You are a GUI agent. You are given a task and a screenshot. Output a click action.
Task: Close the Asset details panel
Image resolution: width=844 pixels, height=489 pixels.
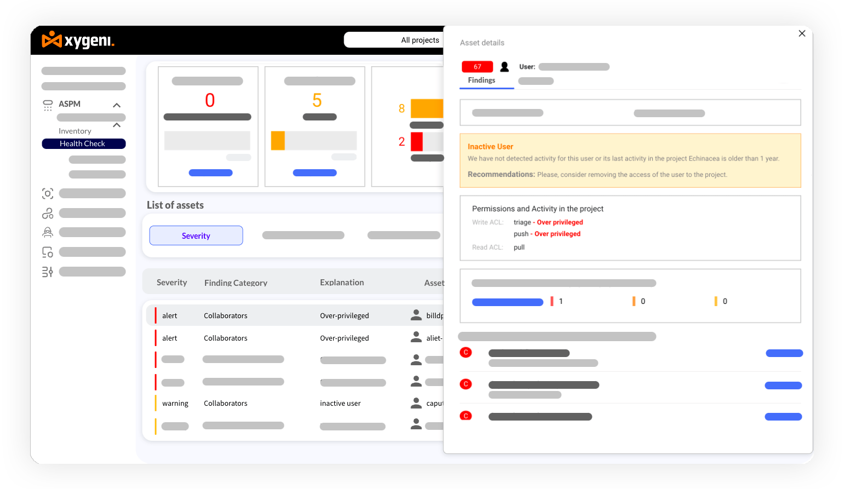802,33
